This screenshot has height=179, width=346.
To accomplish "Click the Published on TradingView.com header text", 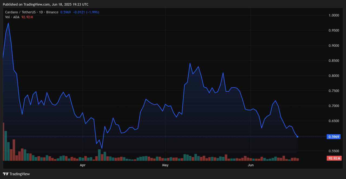I will pyautogui.click(x=45, y=4).
